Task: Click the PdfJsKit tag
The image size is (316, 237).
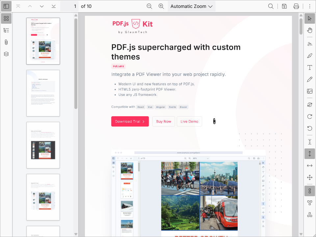Action: [x=118, y=66]
